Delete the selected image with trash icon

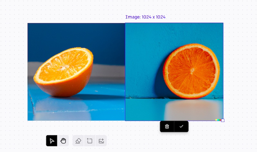(167, 126)
